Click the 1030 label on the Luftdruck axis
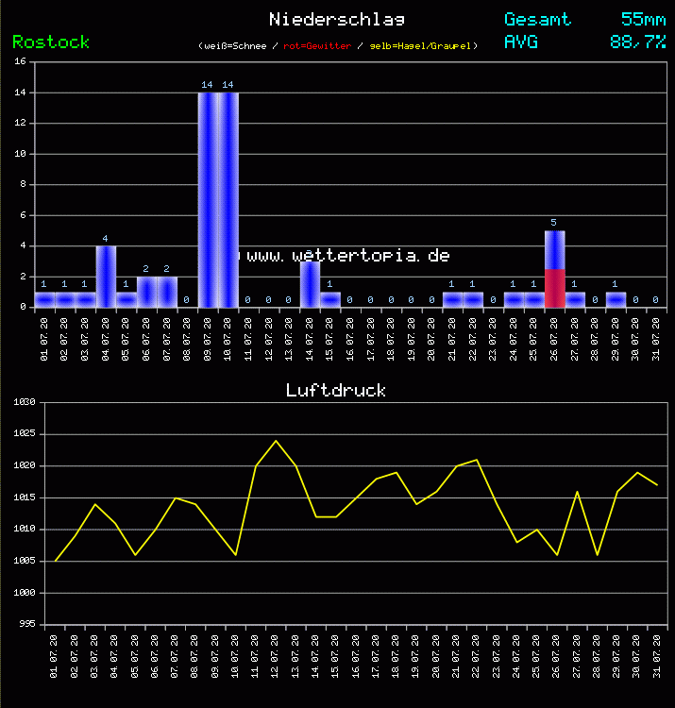The width and height of the screenshot is (675, 708). coord(22,403)
